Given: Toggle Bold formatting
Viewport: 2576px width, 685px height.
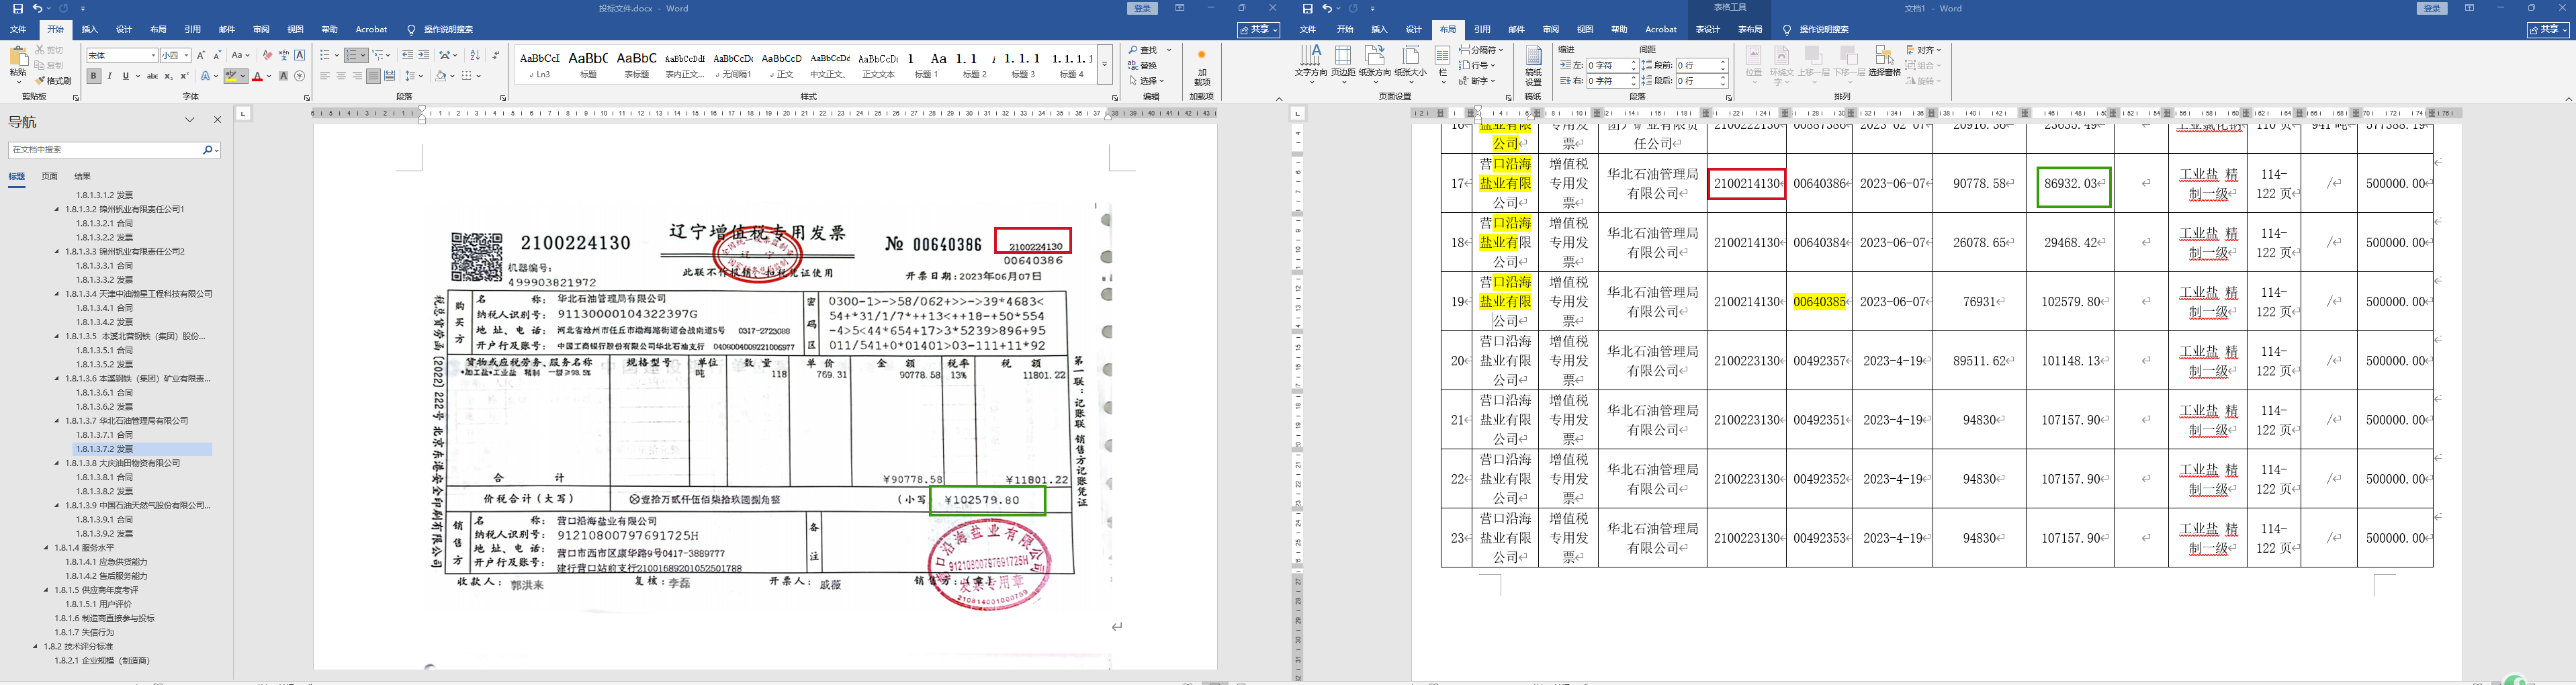Looking at the screenshot, I should (93, 76).
